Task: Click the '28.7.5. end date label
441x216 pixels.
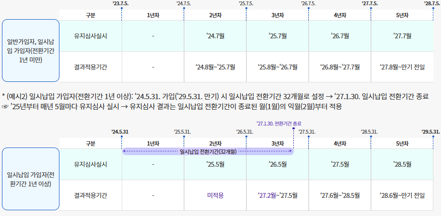Action: (432, 4)
